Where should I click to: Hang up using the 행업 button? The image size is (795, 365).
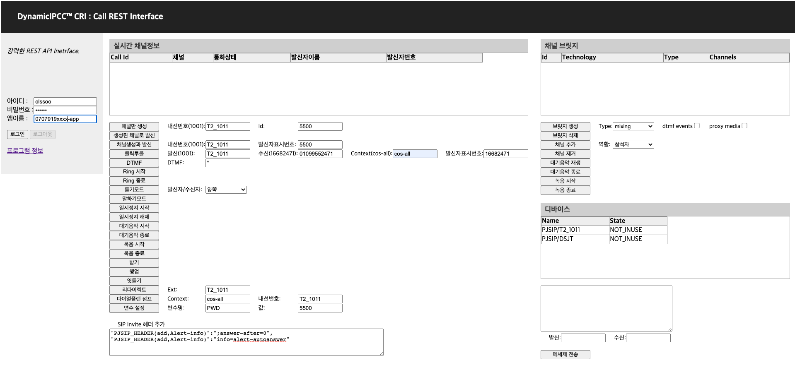134,271
